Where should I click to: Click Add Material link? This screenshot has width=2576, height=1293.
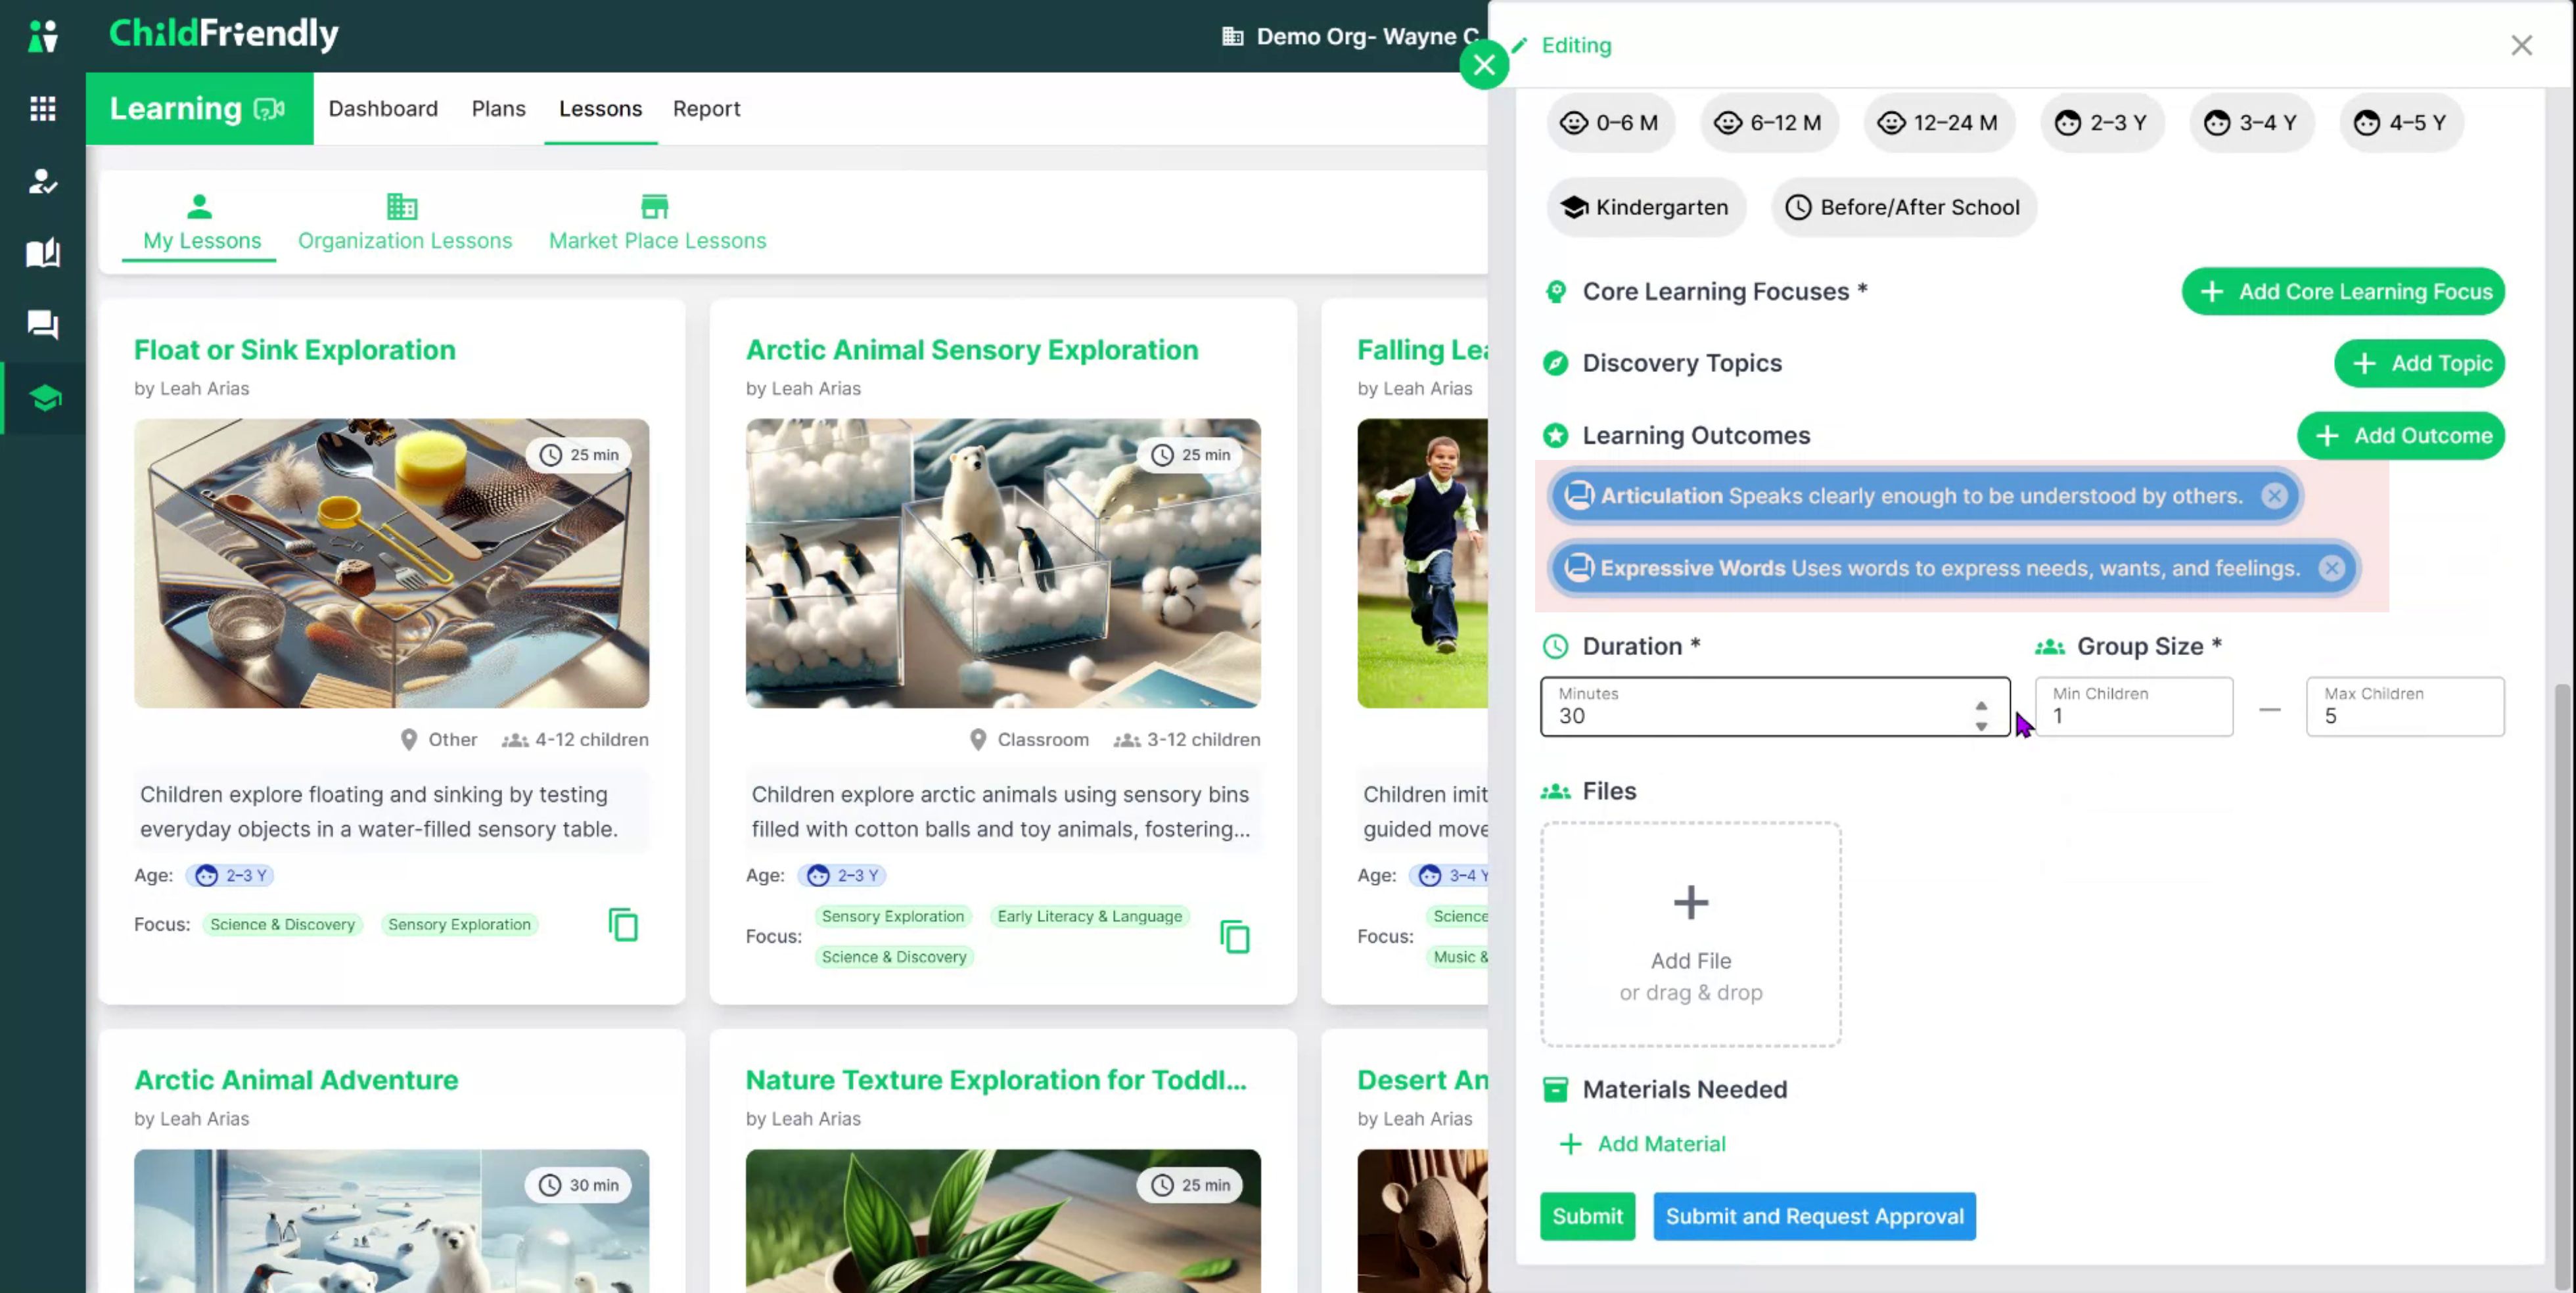1642,1143
